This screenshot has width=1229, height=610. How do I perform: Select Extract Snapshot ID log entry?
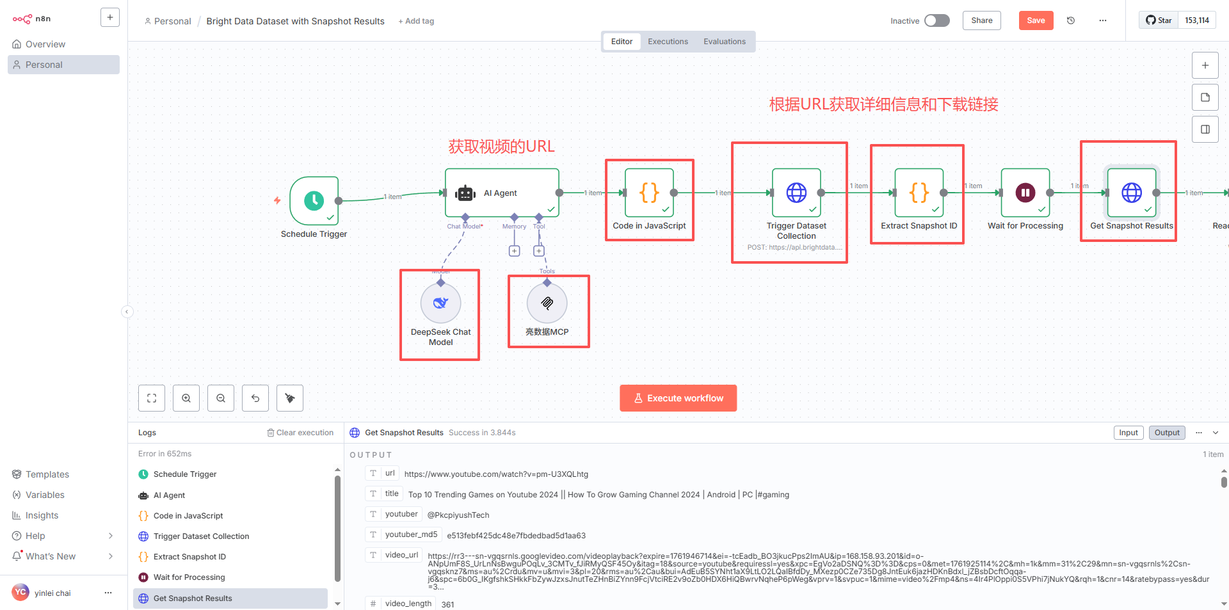click(230, 557)
